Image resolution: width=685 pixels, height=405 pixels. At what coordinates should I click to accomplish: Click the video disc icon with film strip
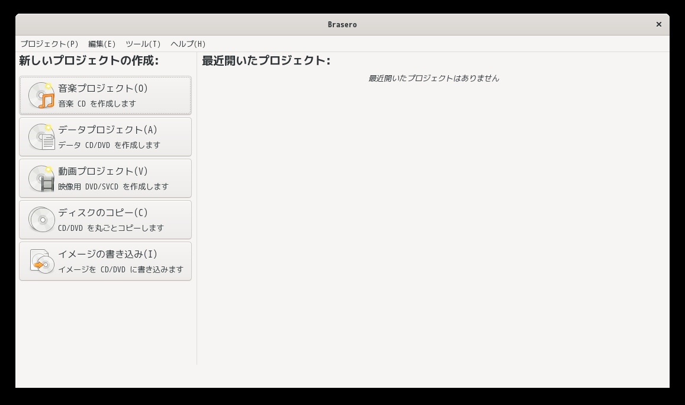[41, 178]
